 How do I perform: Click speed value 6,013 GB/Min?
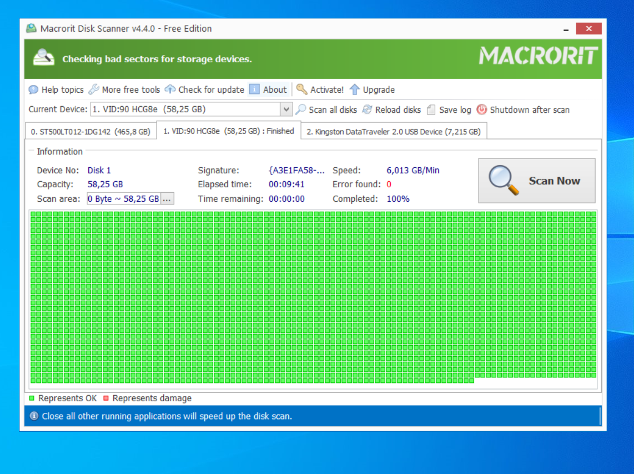click(x=413, y=171)
